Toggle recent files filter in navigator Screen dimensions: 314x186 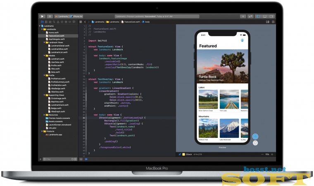click(x=72, y=159)
